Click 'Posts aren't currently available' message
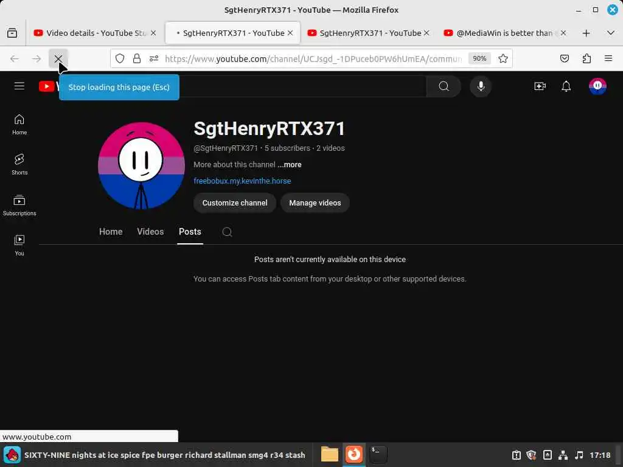The image size is (623, 467). tap(330, 259)
